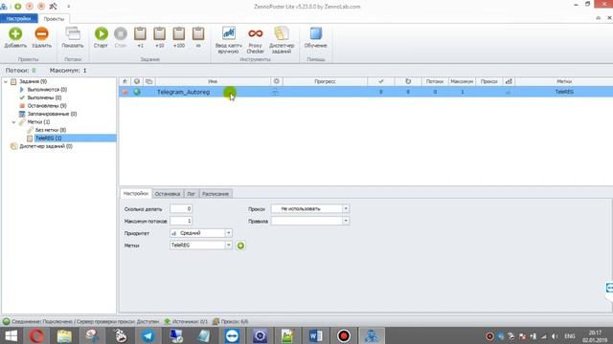Select Без метки (8) in the tree
Screen dimensions: 613x344
coord(51,130)
